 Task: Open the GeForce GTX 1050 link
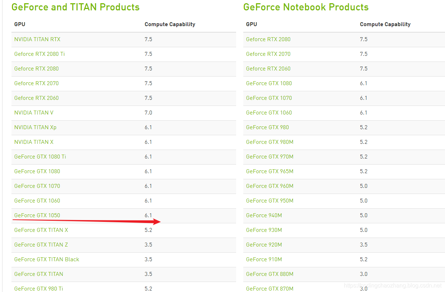tap(37, 215)
